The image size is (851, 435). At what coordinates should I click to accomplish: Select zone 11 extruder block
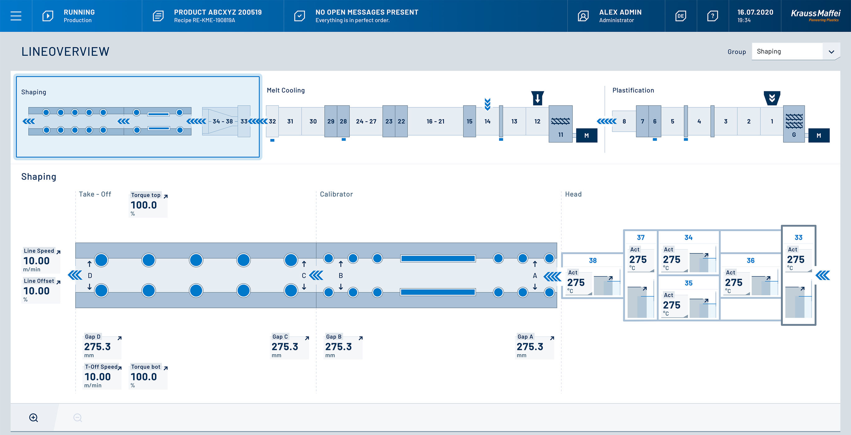tap(560, 124)
